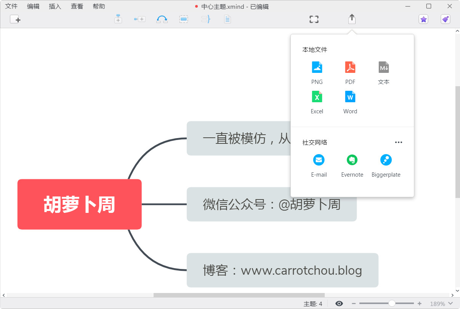460x309 pixels.
Task: Select the 博客 www.carrotchou.blog topic
Action: click(282, 270)
